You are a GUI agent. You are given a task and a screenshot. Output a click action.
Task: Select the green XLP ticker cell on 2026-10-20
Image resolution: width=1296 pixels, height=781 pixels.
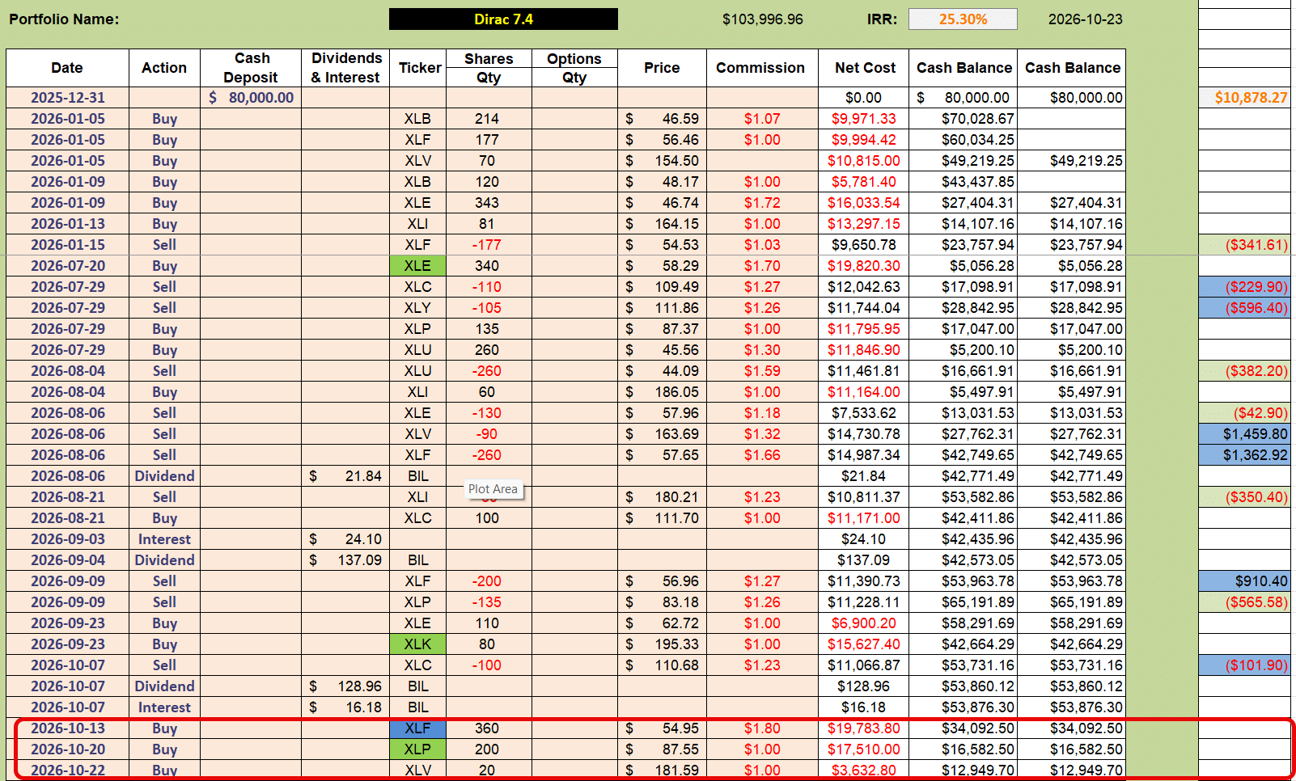click(x=418, y=749)
